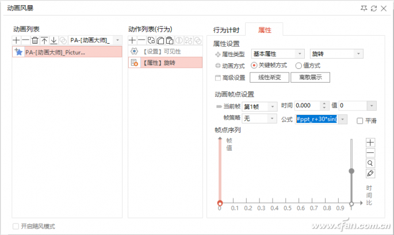Pin the 动画风暴 panel
The image size is (394, 235).
click(x=364, y=8)
